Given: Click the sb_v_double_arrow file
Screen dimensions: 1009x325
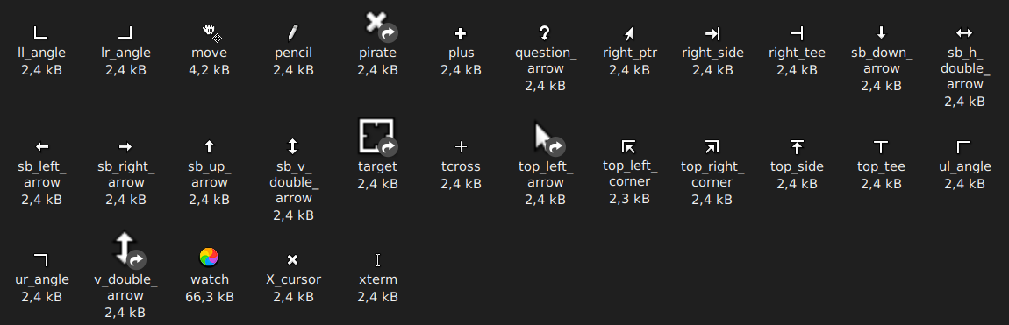Looking at the screenshot, I should pyautogui.click(x=293, y=147).
